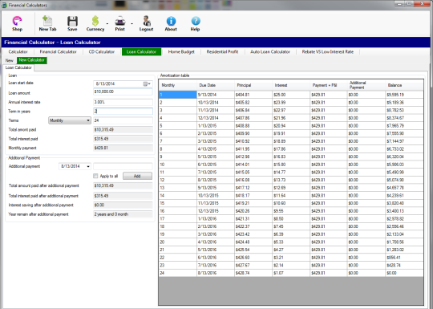Click the Additional payment amount field

pyautogui.click(x=123, y=166)
